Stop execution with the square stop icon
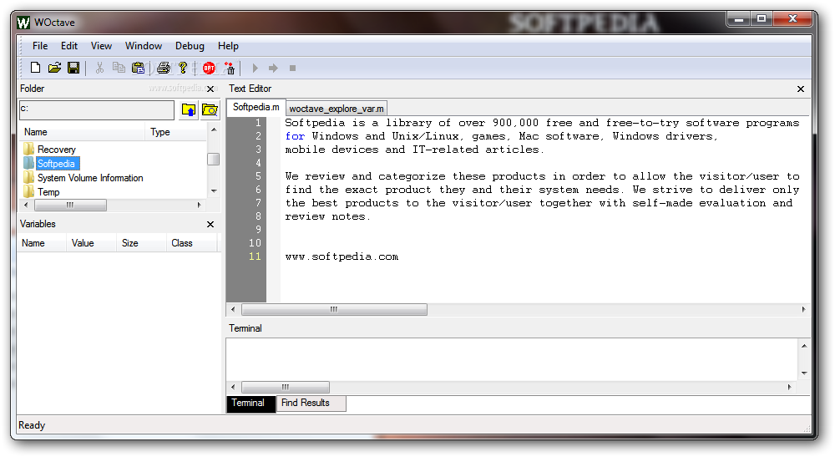 click(292, 68)
